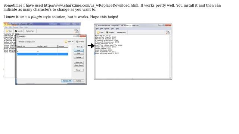
Task: Select the highlighted blue row in replace list
Action: (42, 54)
